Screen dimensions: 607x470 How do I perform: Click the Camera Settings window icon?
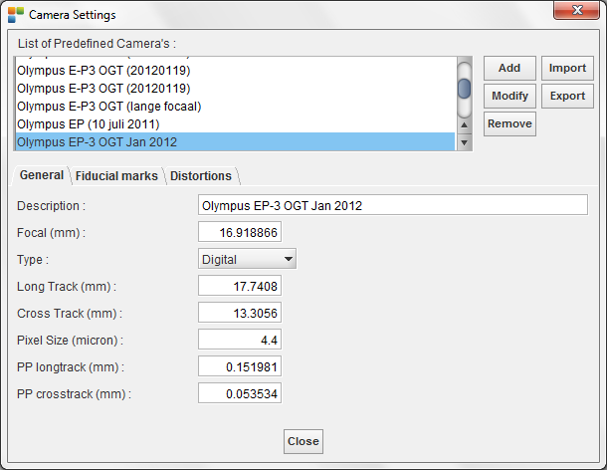pyautogui.click(x=16, y=15)
